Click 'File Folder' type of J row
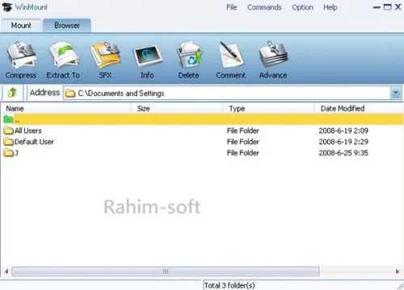Viewport: 404px width, 290px height. coord(243,153)
